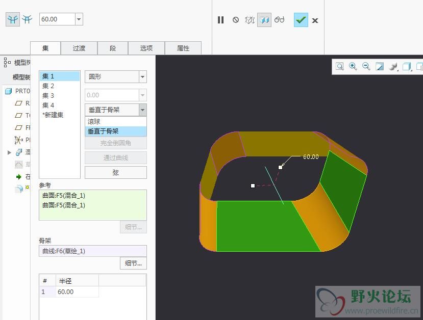Click the model tree icon

point(7,63)
